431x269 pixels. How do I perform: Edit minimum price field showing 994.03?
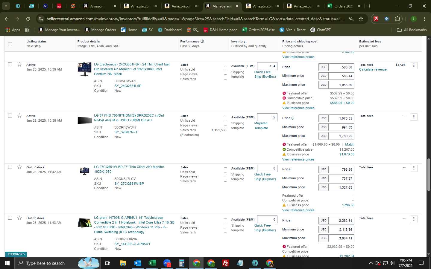coord(341,127)
